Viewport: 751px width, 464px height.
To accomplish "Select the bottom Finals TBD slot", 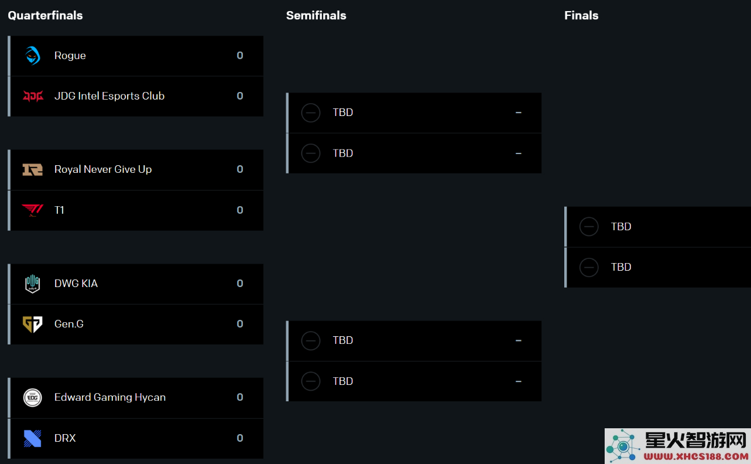I will click(658, 267).
